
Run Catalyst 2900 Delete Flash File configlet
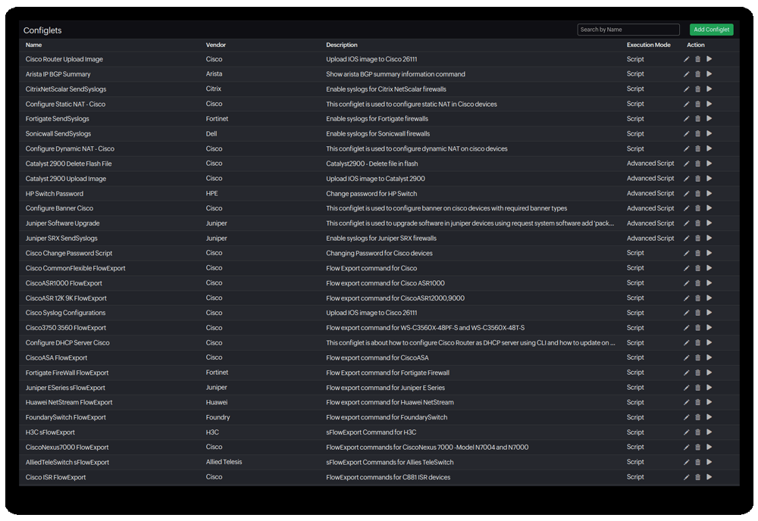pos(709,164)
